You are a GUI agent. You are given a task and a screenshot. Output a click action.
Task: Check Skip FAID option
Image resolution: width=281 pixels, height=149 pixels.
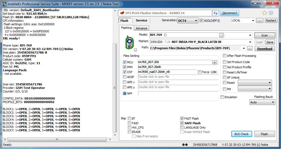tap(129, 123)
